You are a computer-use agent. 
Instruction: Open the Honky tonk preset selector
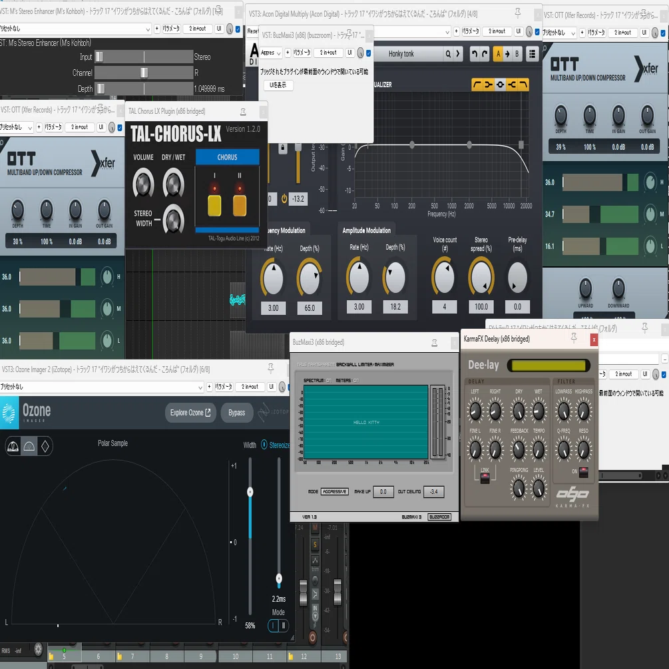tap(401, 54)
